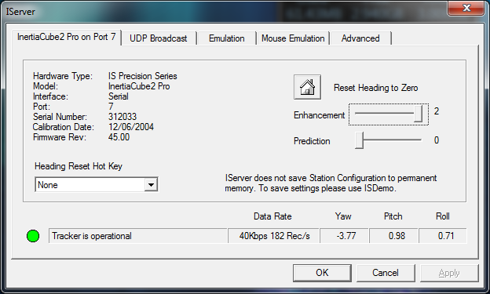Switch to the Emulation tab
Viewport: 490px width, 294px height.
[227, 38]
